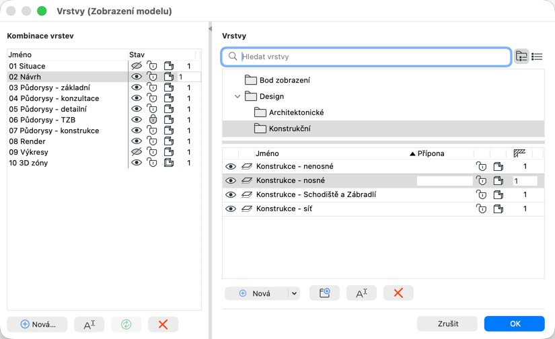Image resolution: width=555 pixels, height=339 pixels.
Task: Edit intersection number field of 02 Návrh
Action: 189,77
